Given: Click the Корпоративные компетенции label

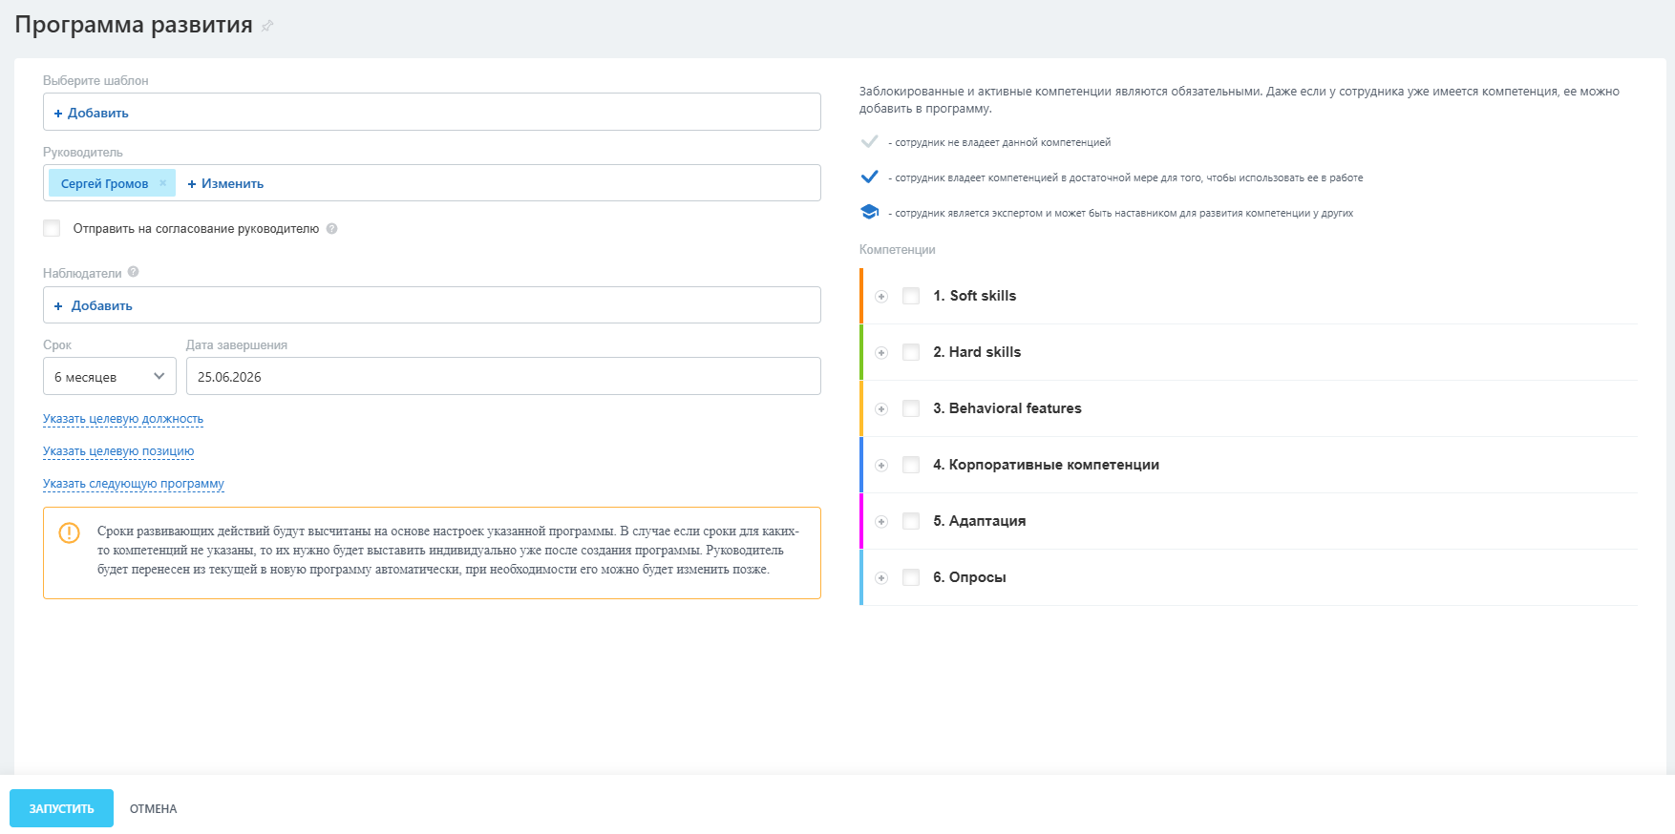Looking at the screenshot, I should click(1047, 465).
